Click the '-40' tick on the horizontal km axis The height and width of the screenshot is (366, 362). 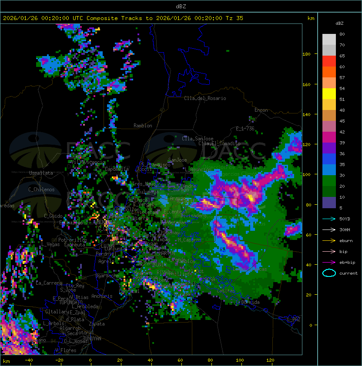[29, 360]
